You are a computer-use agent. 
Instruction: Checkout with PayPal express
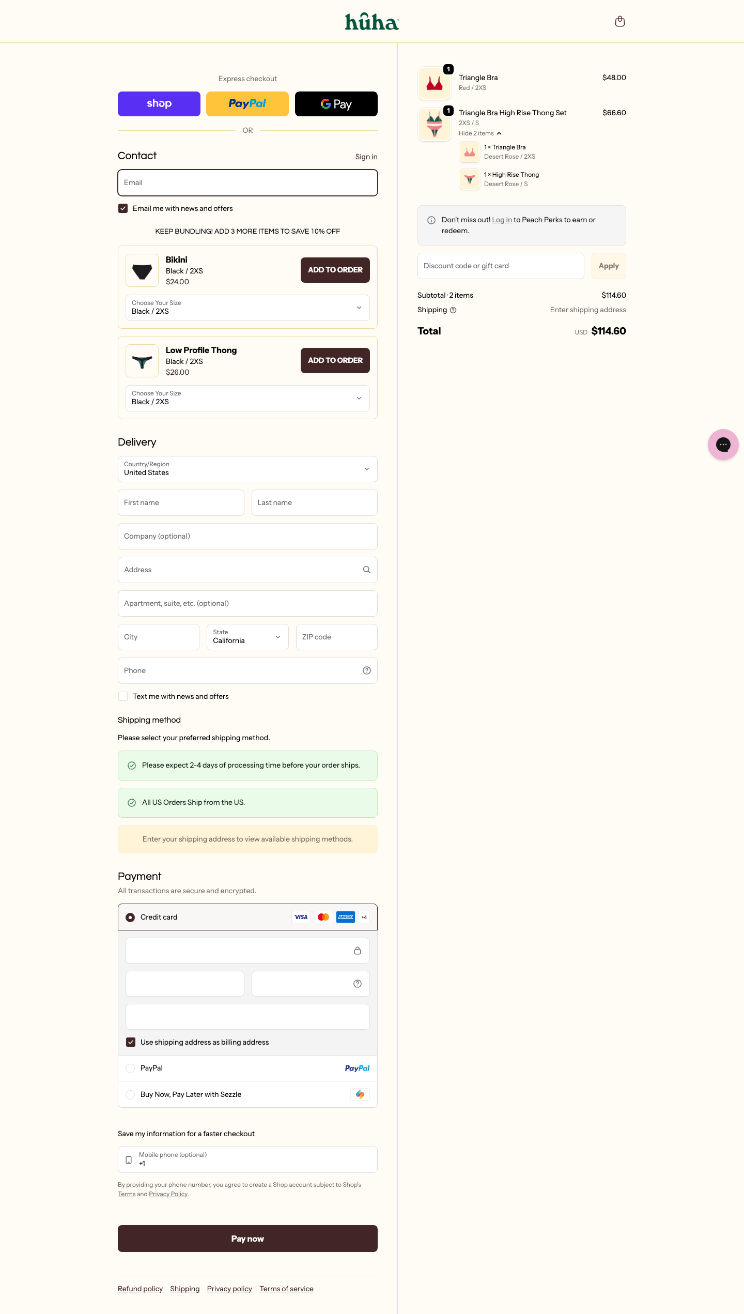click(247, 104)
